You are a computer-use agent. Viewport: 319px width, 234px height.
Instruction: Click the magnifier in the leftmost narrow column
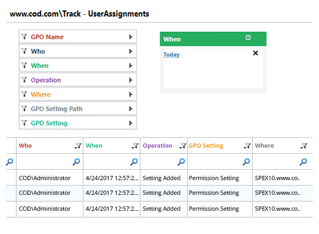9,162
